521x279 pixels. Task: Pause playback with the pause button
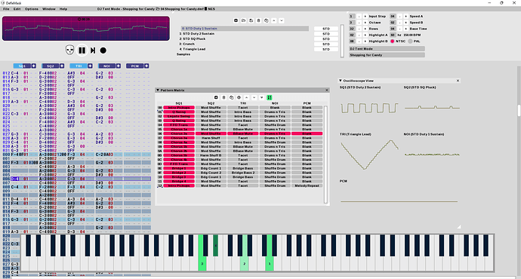click(82, 50)
